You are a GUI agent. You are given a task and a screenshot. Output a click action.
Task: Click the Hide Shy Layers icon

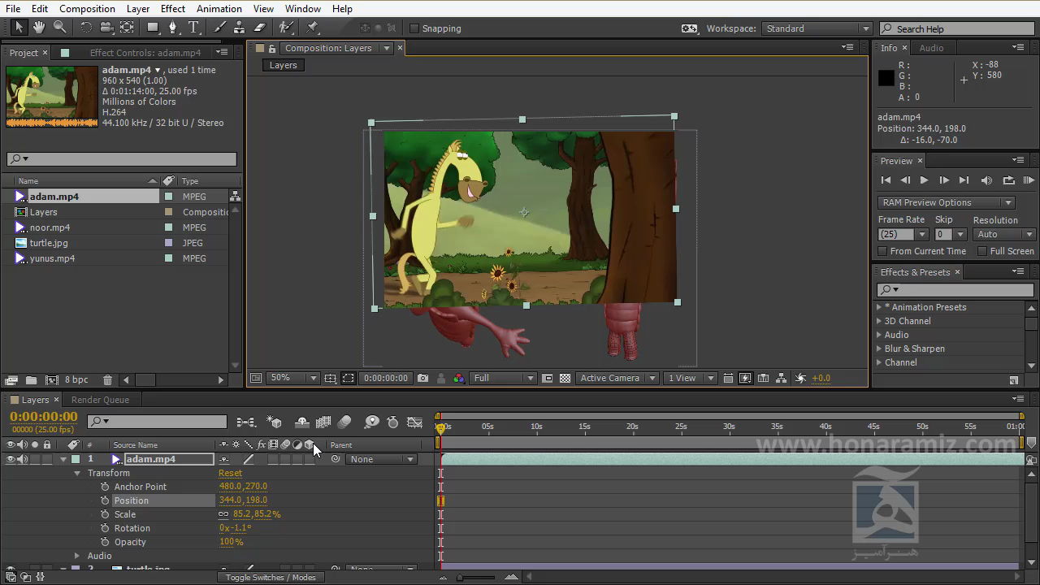pyautogui.click(x=302, y=422)
